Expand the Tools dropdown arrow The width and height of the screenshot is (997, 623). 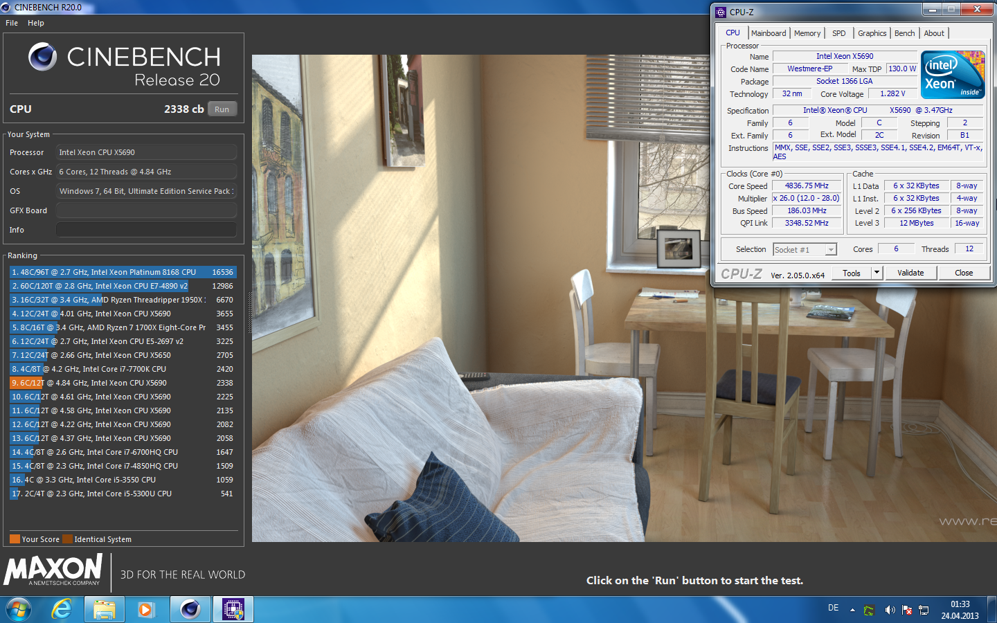click(877, 273)
